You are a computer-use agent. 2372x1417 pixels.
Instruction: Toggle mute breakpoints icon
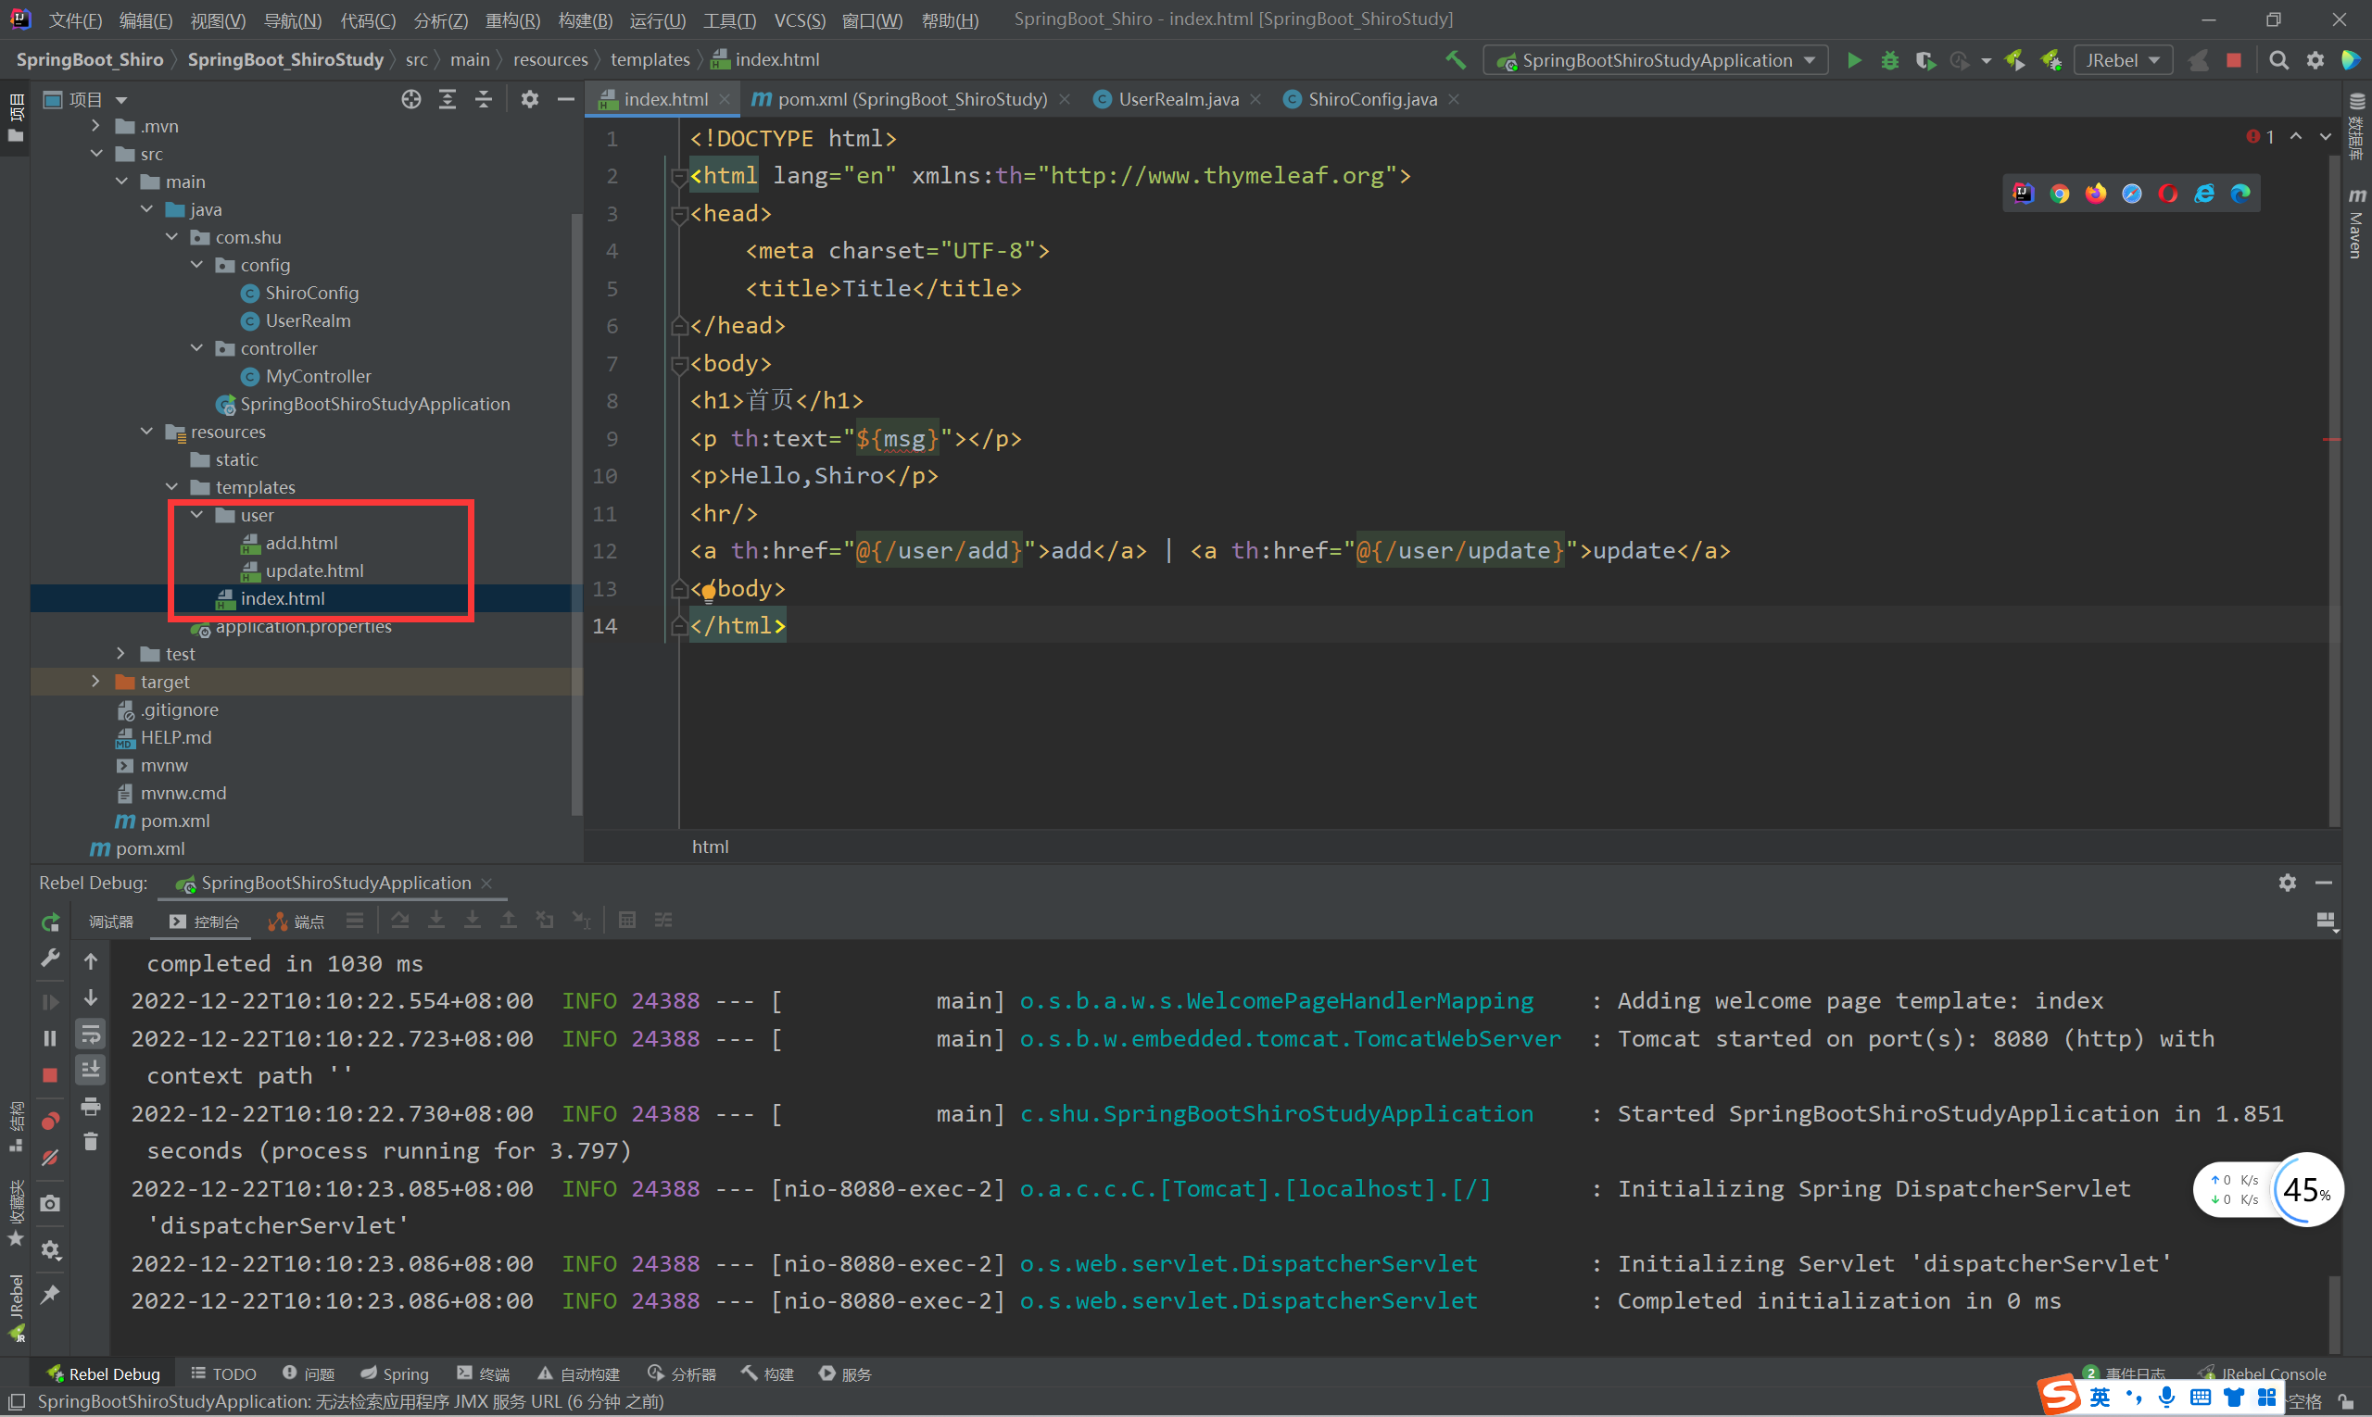[x=50, y=1158]
